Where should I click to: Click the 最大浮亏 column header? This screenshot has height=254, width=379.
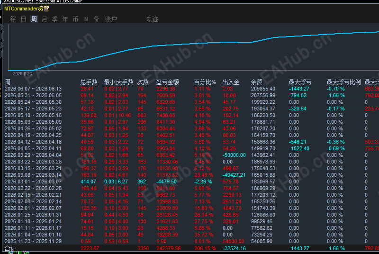[x=300, y=82]
